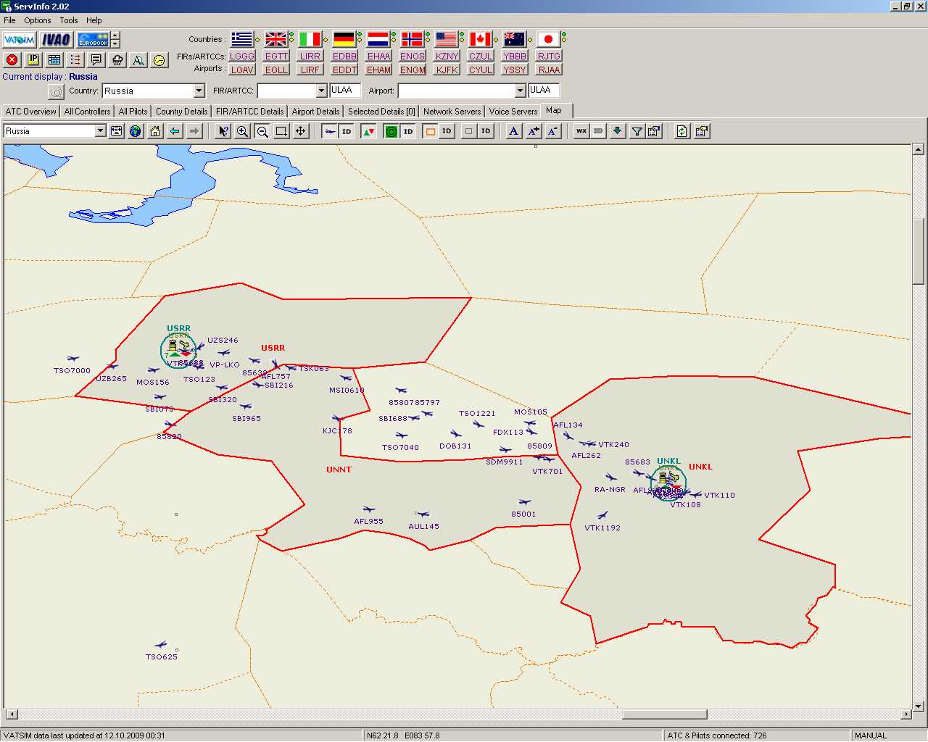This screenshot has height=742, width=928.
Task: Click the weather cloud icon
Action: click(x=117, y=60)
